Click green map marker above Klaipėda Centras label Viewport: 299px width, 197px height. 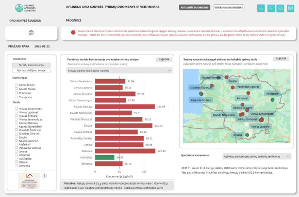point(201,94)
